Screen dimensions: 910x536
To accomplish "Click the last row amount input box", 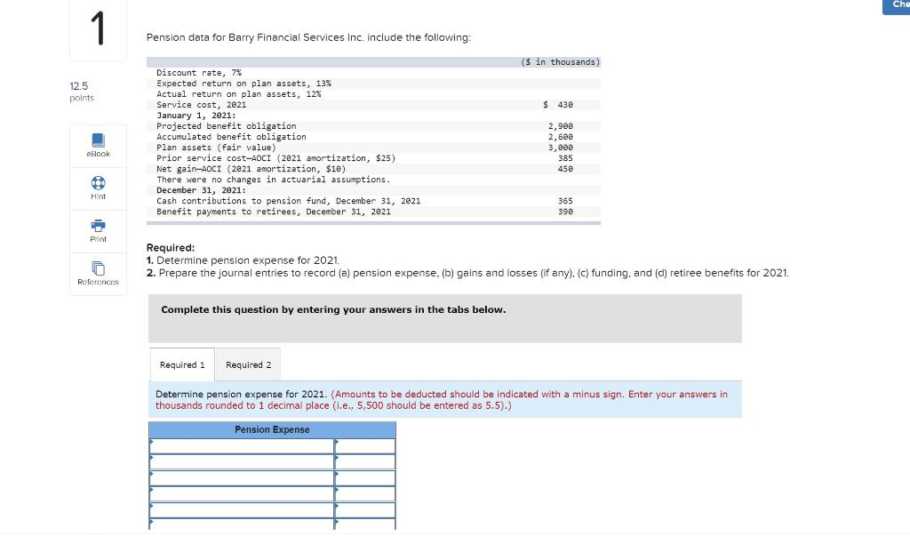I will click(x=366, y=525).
